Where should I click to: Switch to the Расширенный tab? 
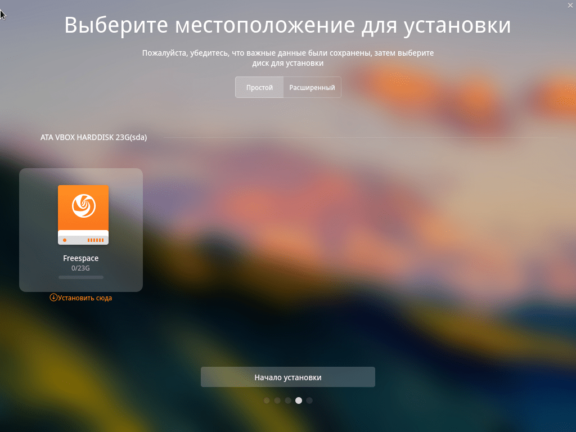tap(312, 87)
